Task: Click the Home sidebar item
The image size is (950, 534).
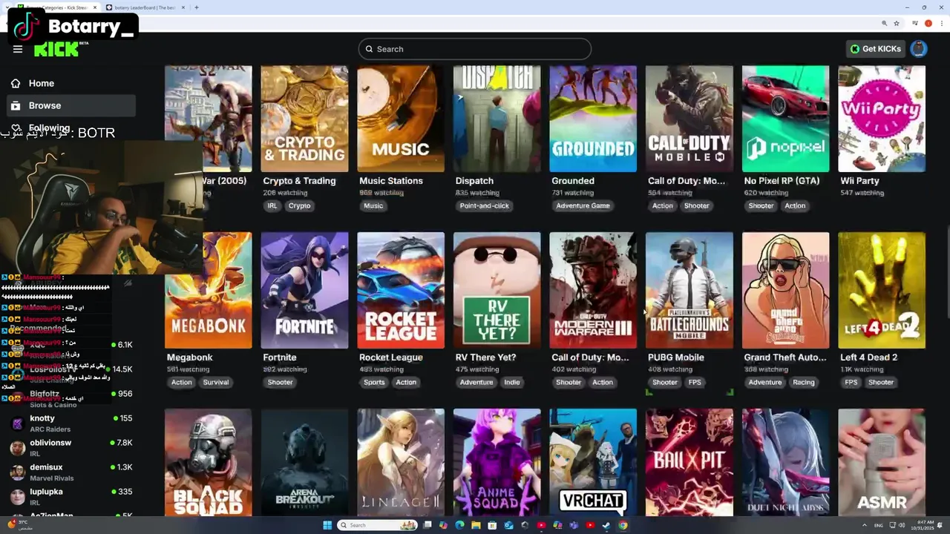Action: (71, 83)
